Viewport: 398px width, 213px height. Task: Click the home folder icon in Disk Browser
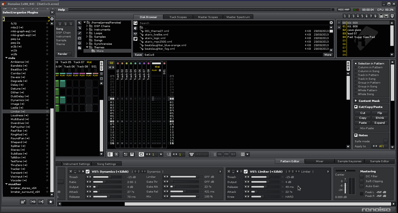(x=80, y=43)
